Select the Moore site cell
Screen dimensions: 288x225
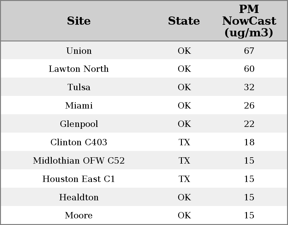(79, 216)
